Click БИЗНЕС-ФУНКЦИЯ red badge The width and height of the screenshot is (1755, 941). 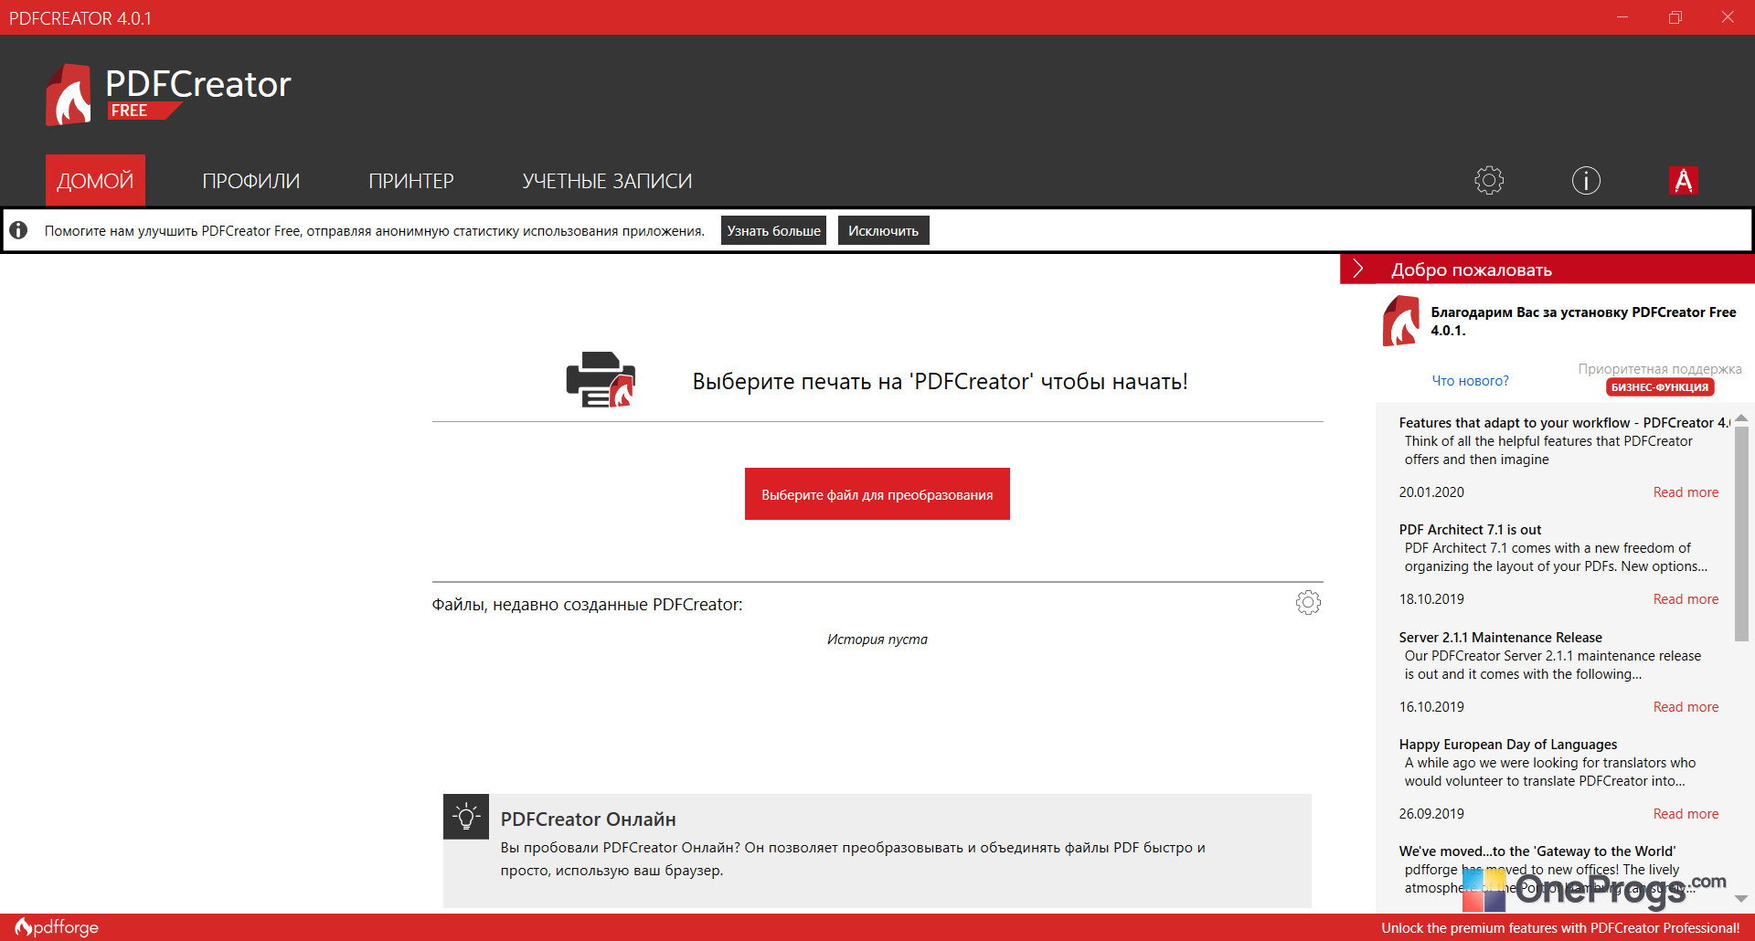[x=1660, y=387]
